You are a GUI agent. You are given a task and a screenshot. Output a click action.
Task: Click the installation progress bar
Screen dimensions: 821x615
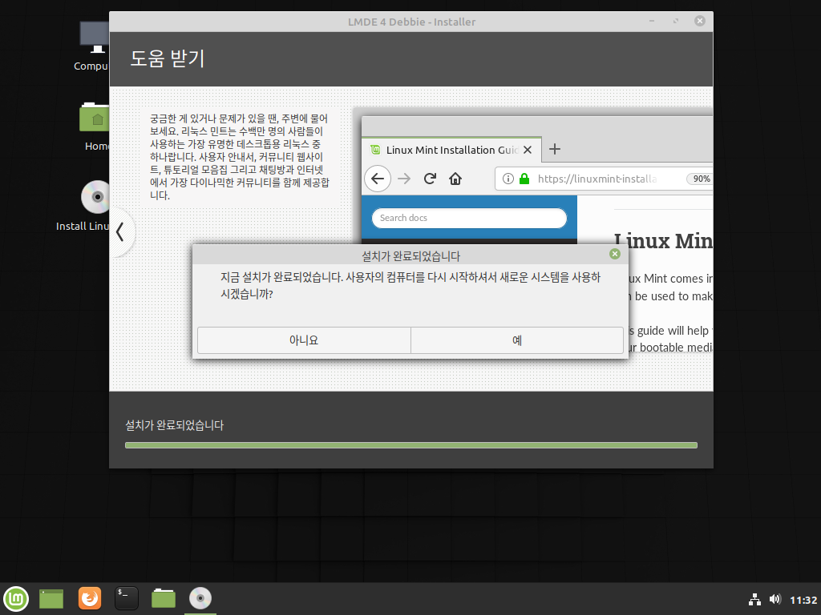(411, 445)
